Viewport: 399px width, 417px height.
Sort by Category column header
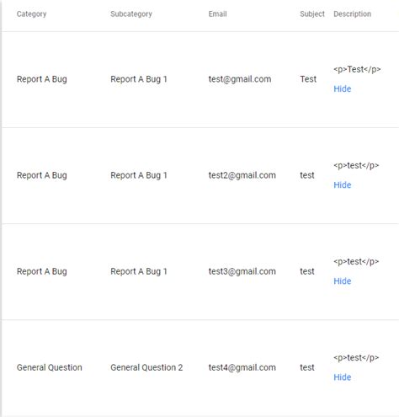click(31, 13)
